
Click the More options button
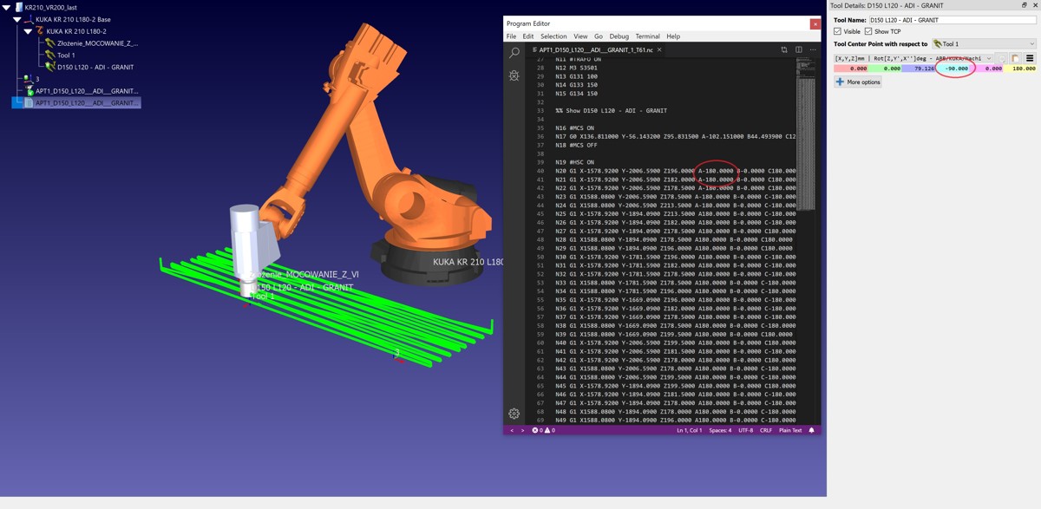[858, 82]
